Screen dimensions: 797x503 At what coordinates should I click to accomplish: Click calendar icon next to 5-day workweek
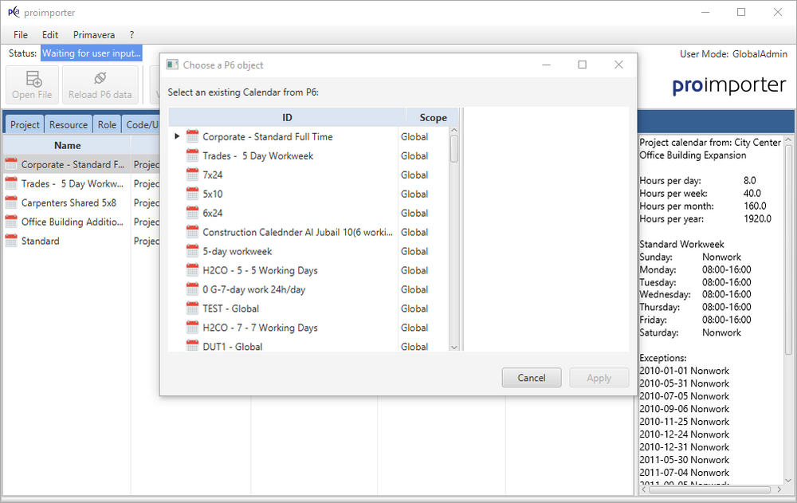[x=192, y=251]
